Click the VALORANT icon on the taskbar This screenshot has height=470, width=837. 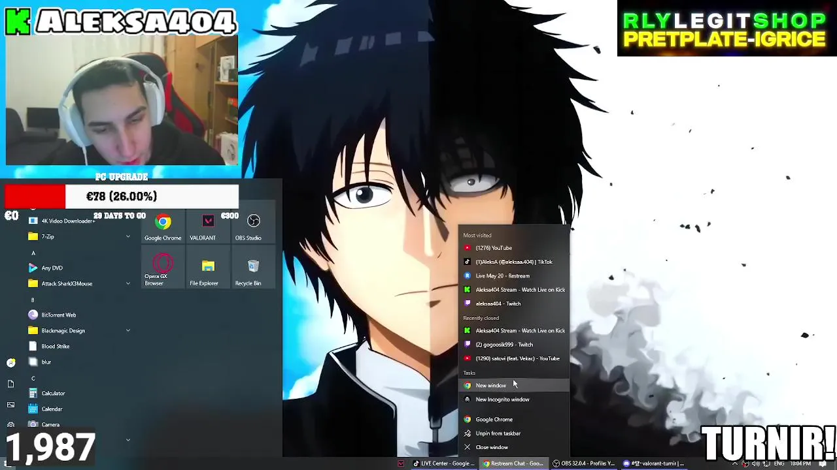click(401, 463)
